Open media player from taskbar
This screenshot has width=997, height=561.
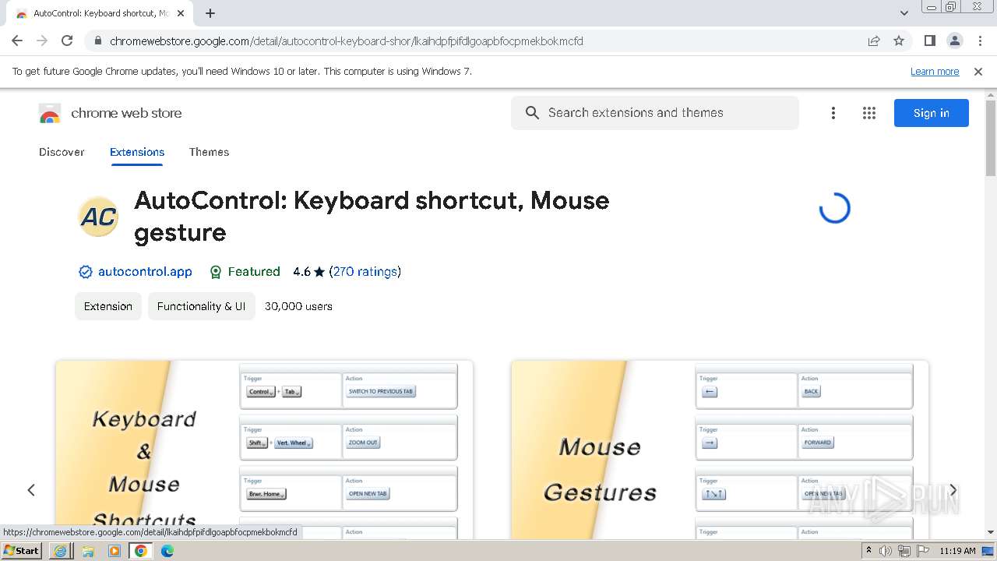pos(114,551)
